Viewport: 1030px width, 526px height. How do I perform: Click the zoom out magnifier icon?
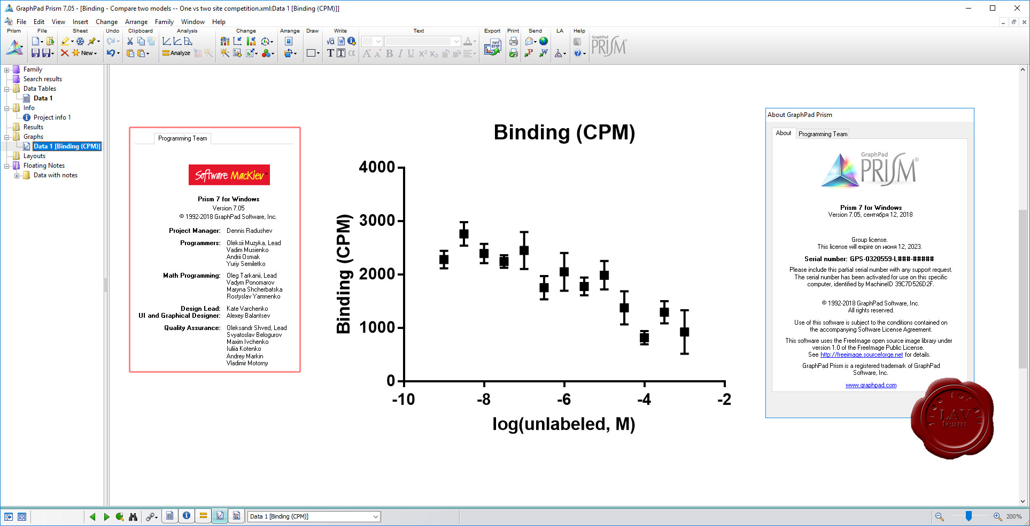click(939, 516)
